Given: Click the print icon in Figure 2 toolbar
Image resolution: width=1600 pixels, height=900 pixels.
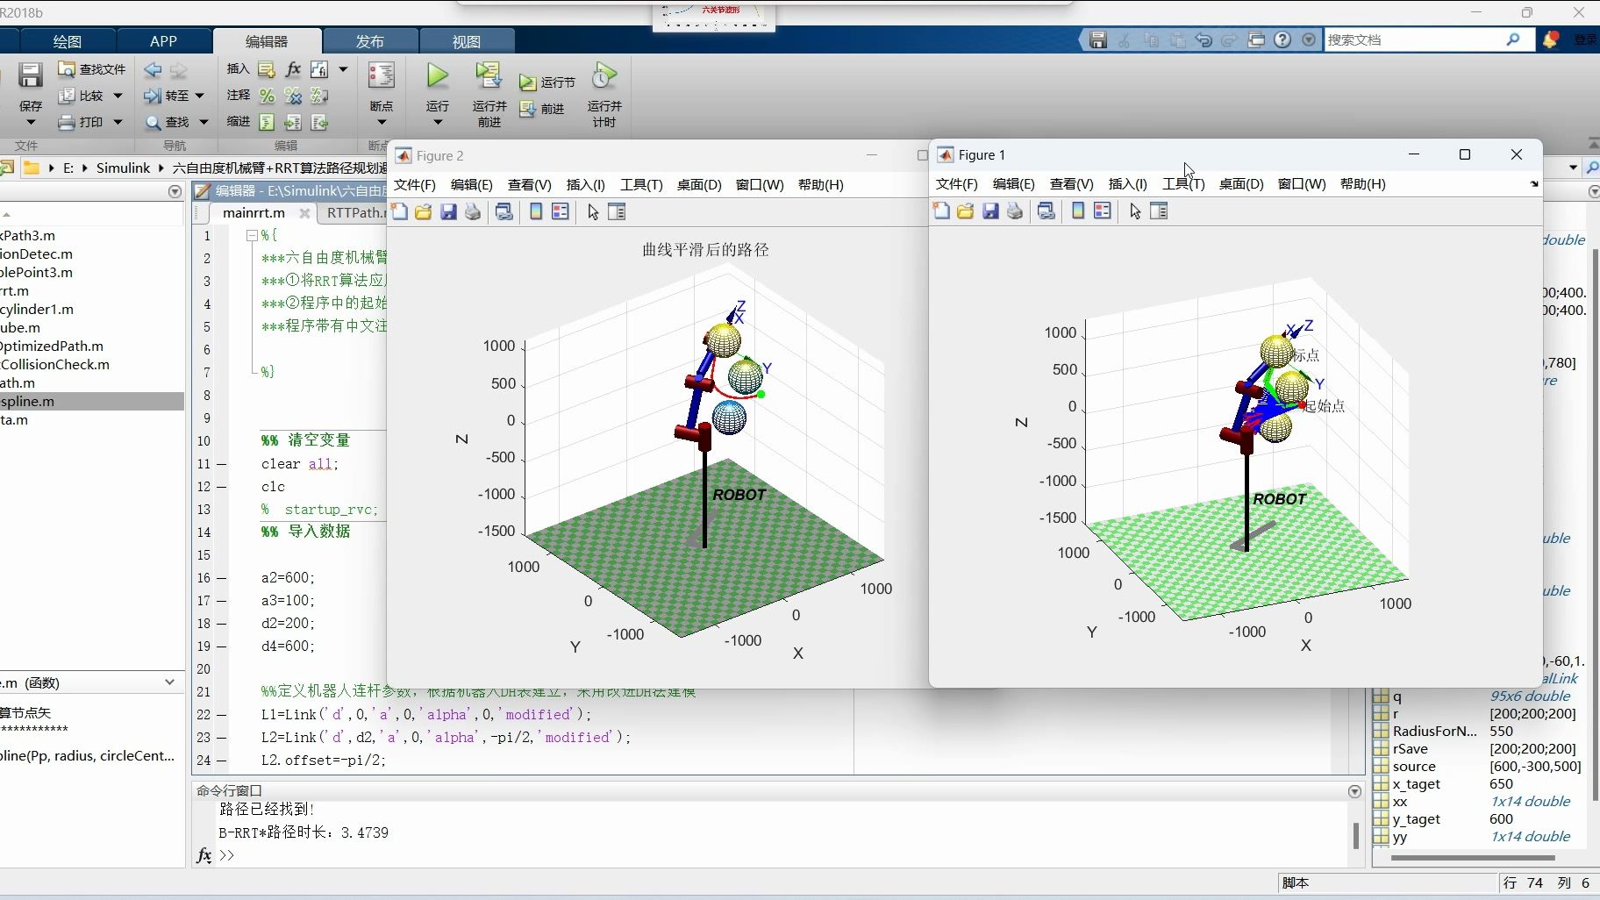Looking at the screenshot, I should pyautogui.click(x=473, y=212).
